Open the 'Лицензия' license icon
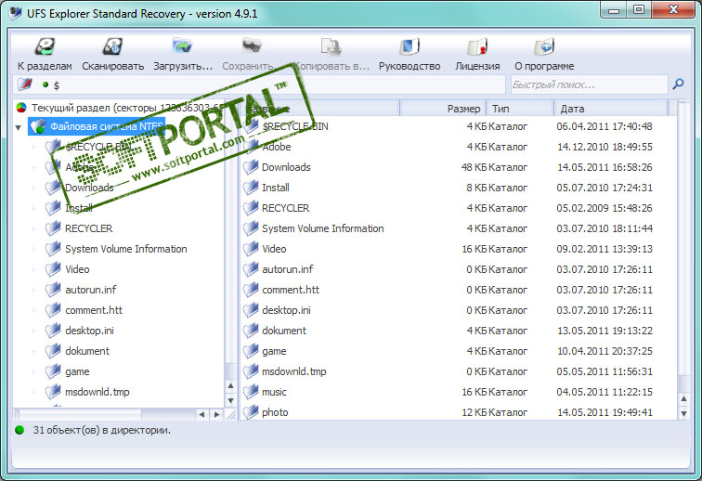The width and height of the screenshot is (702, 481). click(477, 46)
